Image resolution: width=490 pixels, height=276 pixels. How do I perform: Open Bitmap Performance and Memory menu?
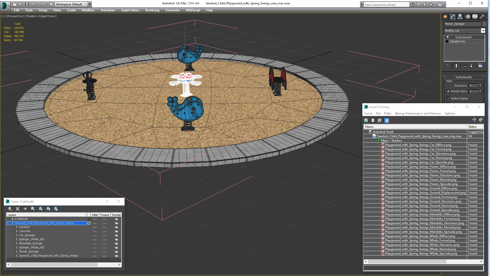coord(418,113)
